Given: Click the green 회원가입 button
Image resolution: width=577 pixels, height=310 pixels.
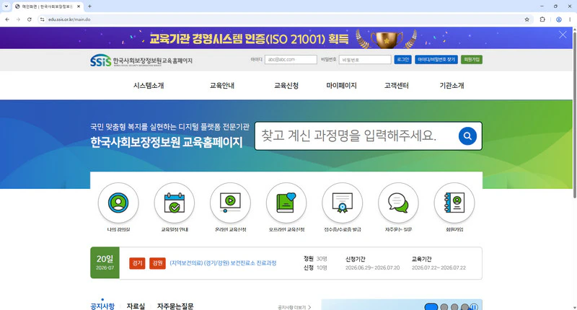Looking at the screenshot, I should (472, 60).
